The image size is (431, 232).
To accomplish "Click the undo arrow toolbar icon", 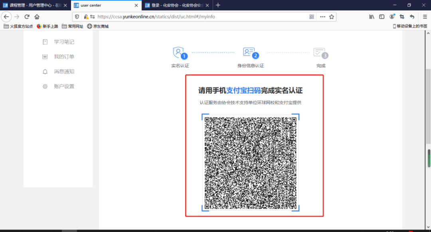I will [x=412, y=17].
